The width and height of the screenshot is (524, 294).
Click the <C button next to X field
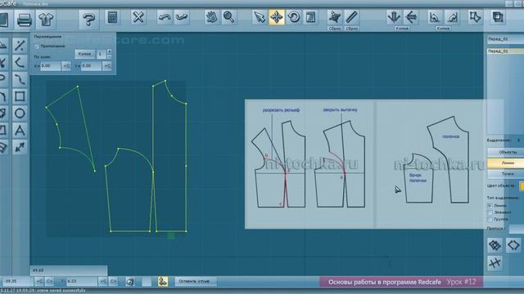tap(66, 66)
